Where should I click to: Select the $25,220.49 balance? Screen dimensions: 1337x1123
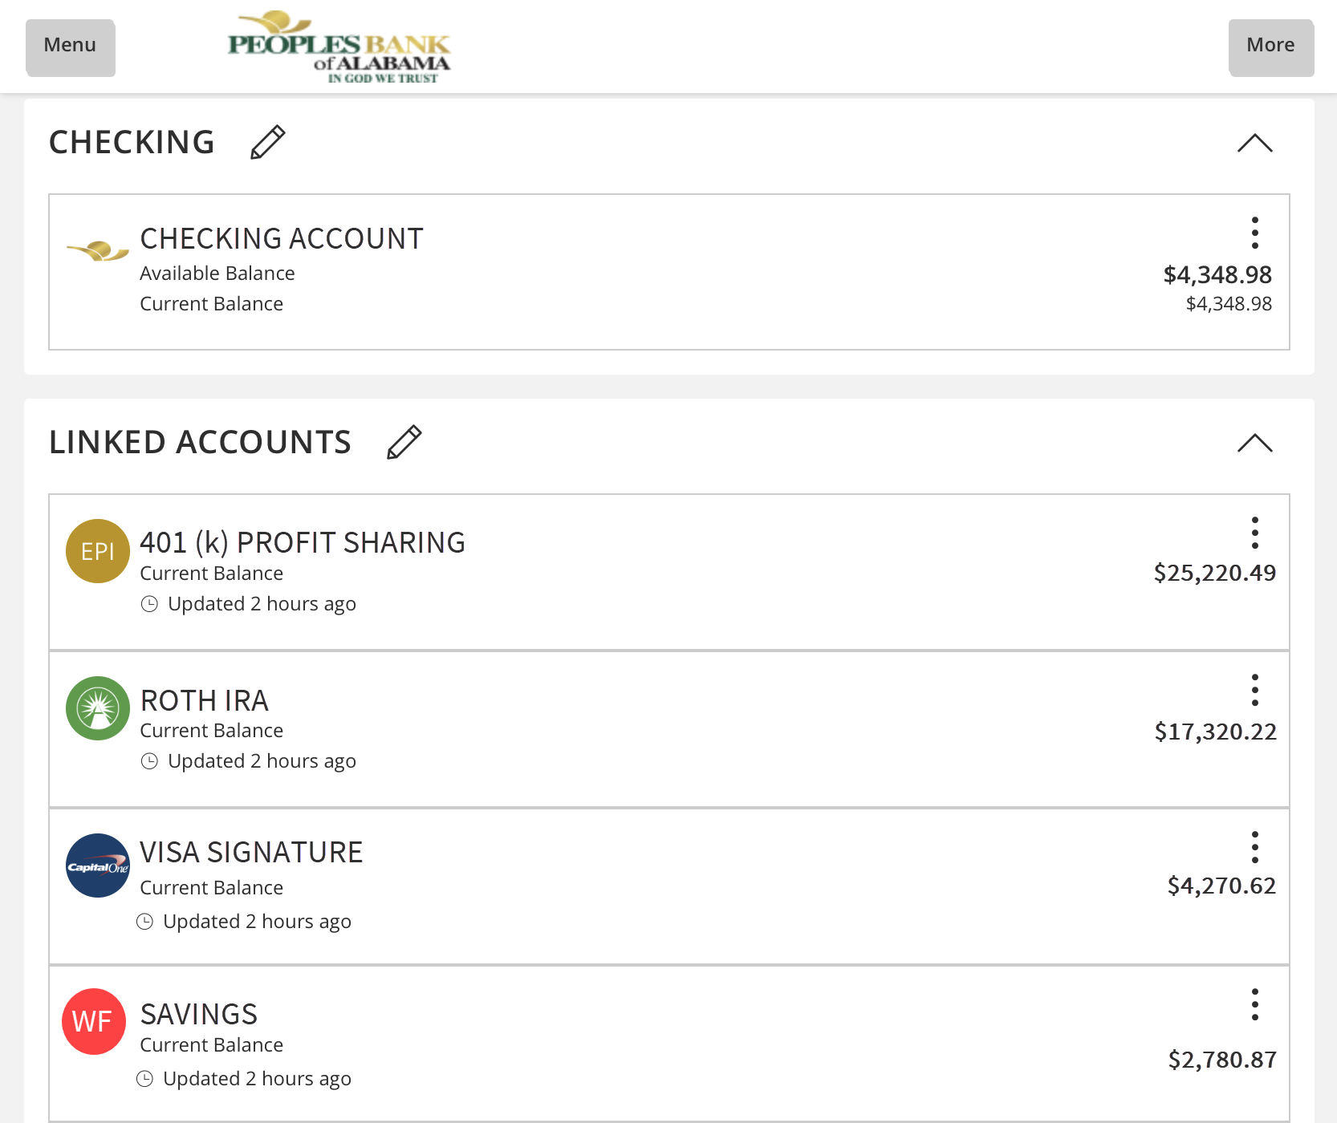(1214, 573)
